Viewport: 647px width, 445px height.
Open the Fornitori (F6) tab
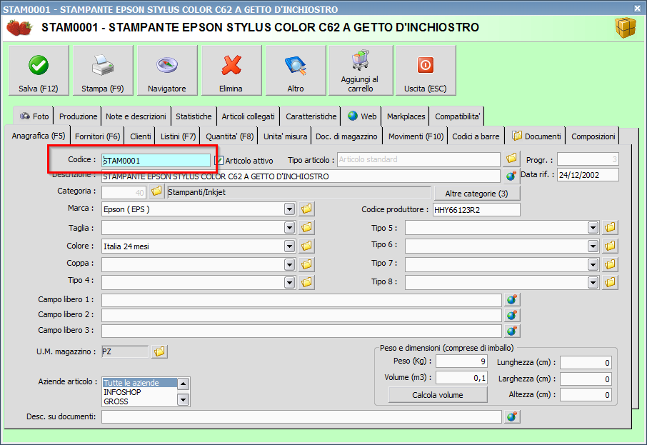tap(97, 136)
